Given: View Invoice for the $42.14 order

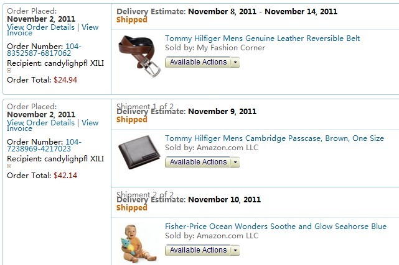Looking at the screenshot, I should [x=90, y=123].
